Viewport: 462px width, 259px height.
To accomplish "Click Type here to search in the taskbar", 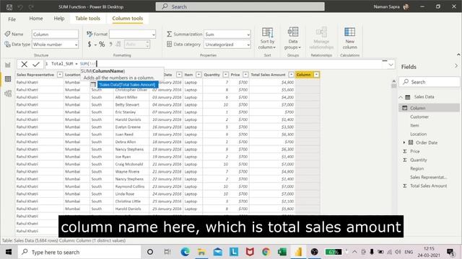I will pyautogui.click(x=80, y=252).
